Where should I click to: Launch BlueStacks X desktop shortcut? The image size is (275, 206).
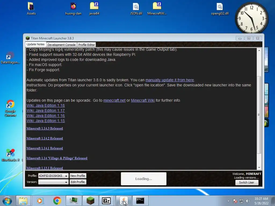(x=10, y=155)
